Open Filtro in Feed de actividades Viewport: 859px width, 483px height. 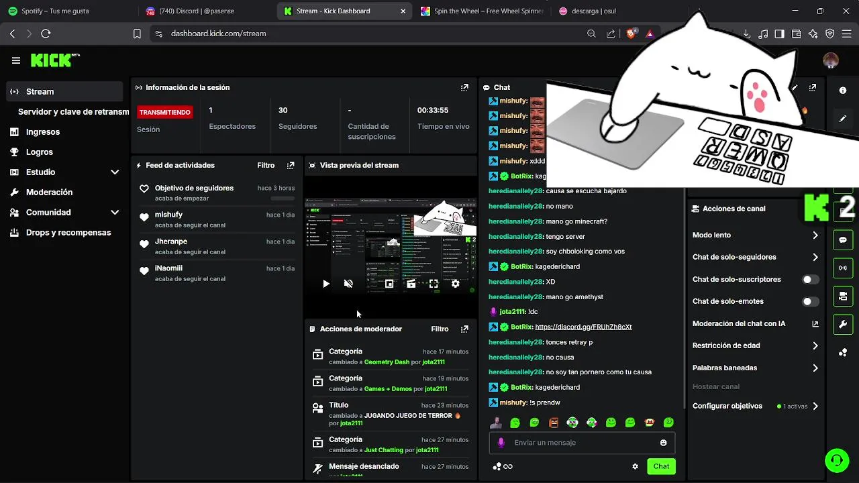point(266,165)
